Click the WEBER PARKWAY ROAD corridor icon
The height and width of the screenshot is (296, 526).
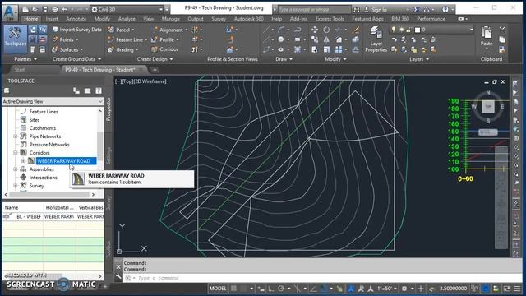point(31,161)
